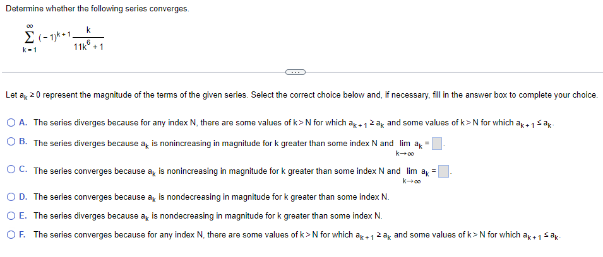
Task: Mark option D radio button
Action: 11,197
